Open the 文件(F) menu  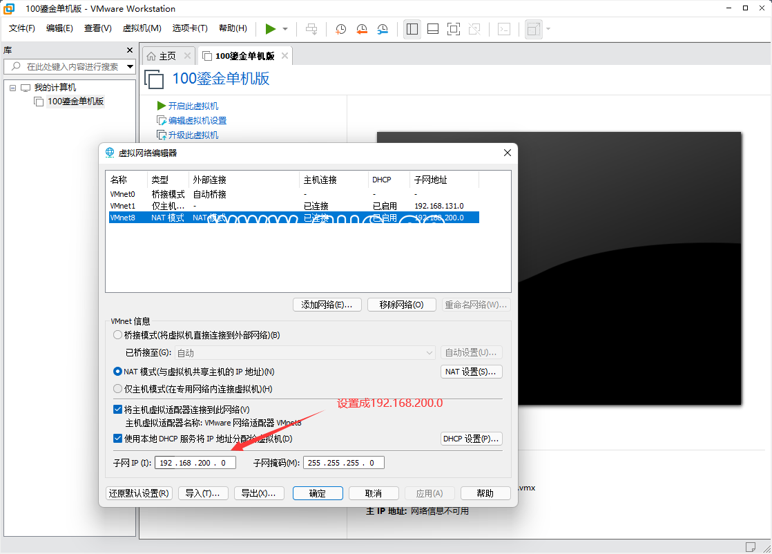click(x=22, y=28)
